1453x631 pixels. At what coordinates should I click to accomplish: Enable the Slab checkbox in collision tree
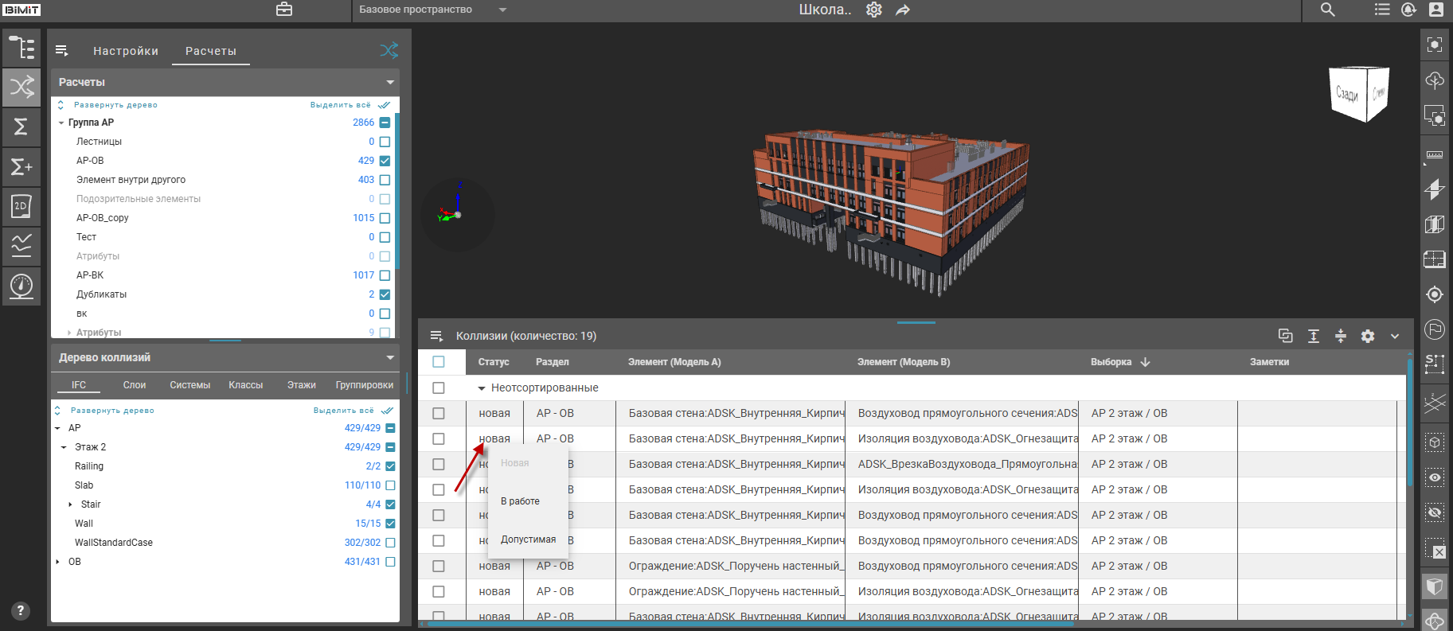pos(390,485)
